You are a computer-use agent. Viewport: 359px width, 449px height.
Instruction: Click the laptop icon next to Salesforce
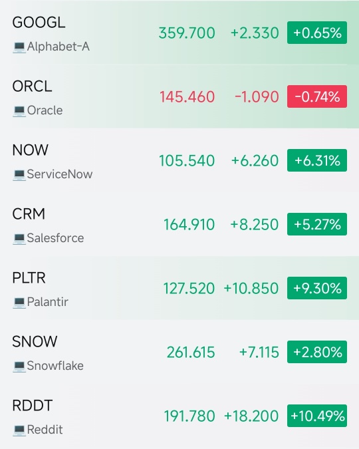coord(19,239)
